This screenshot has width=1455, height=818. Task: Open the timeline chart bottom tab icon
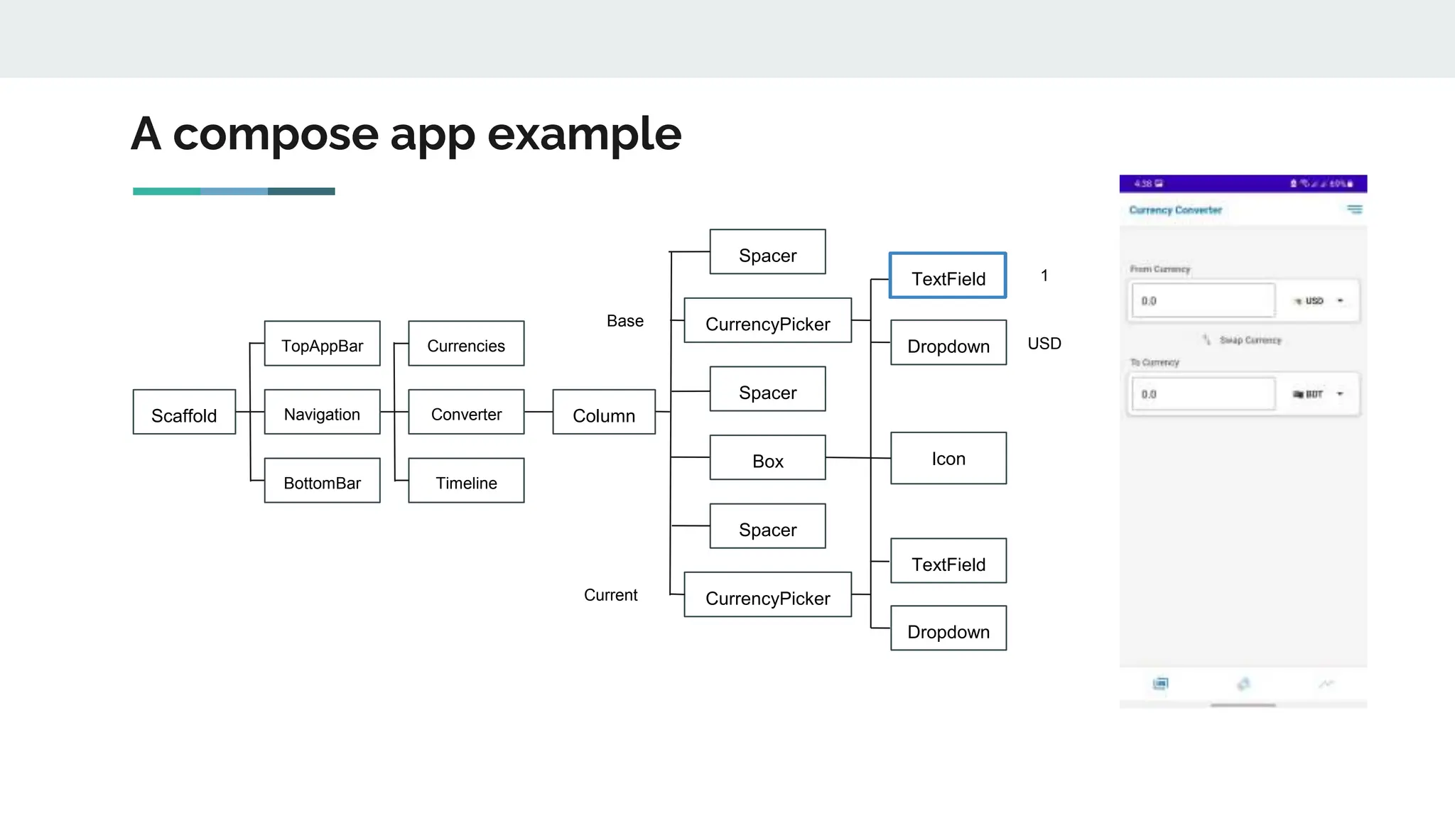point(1326,684)
